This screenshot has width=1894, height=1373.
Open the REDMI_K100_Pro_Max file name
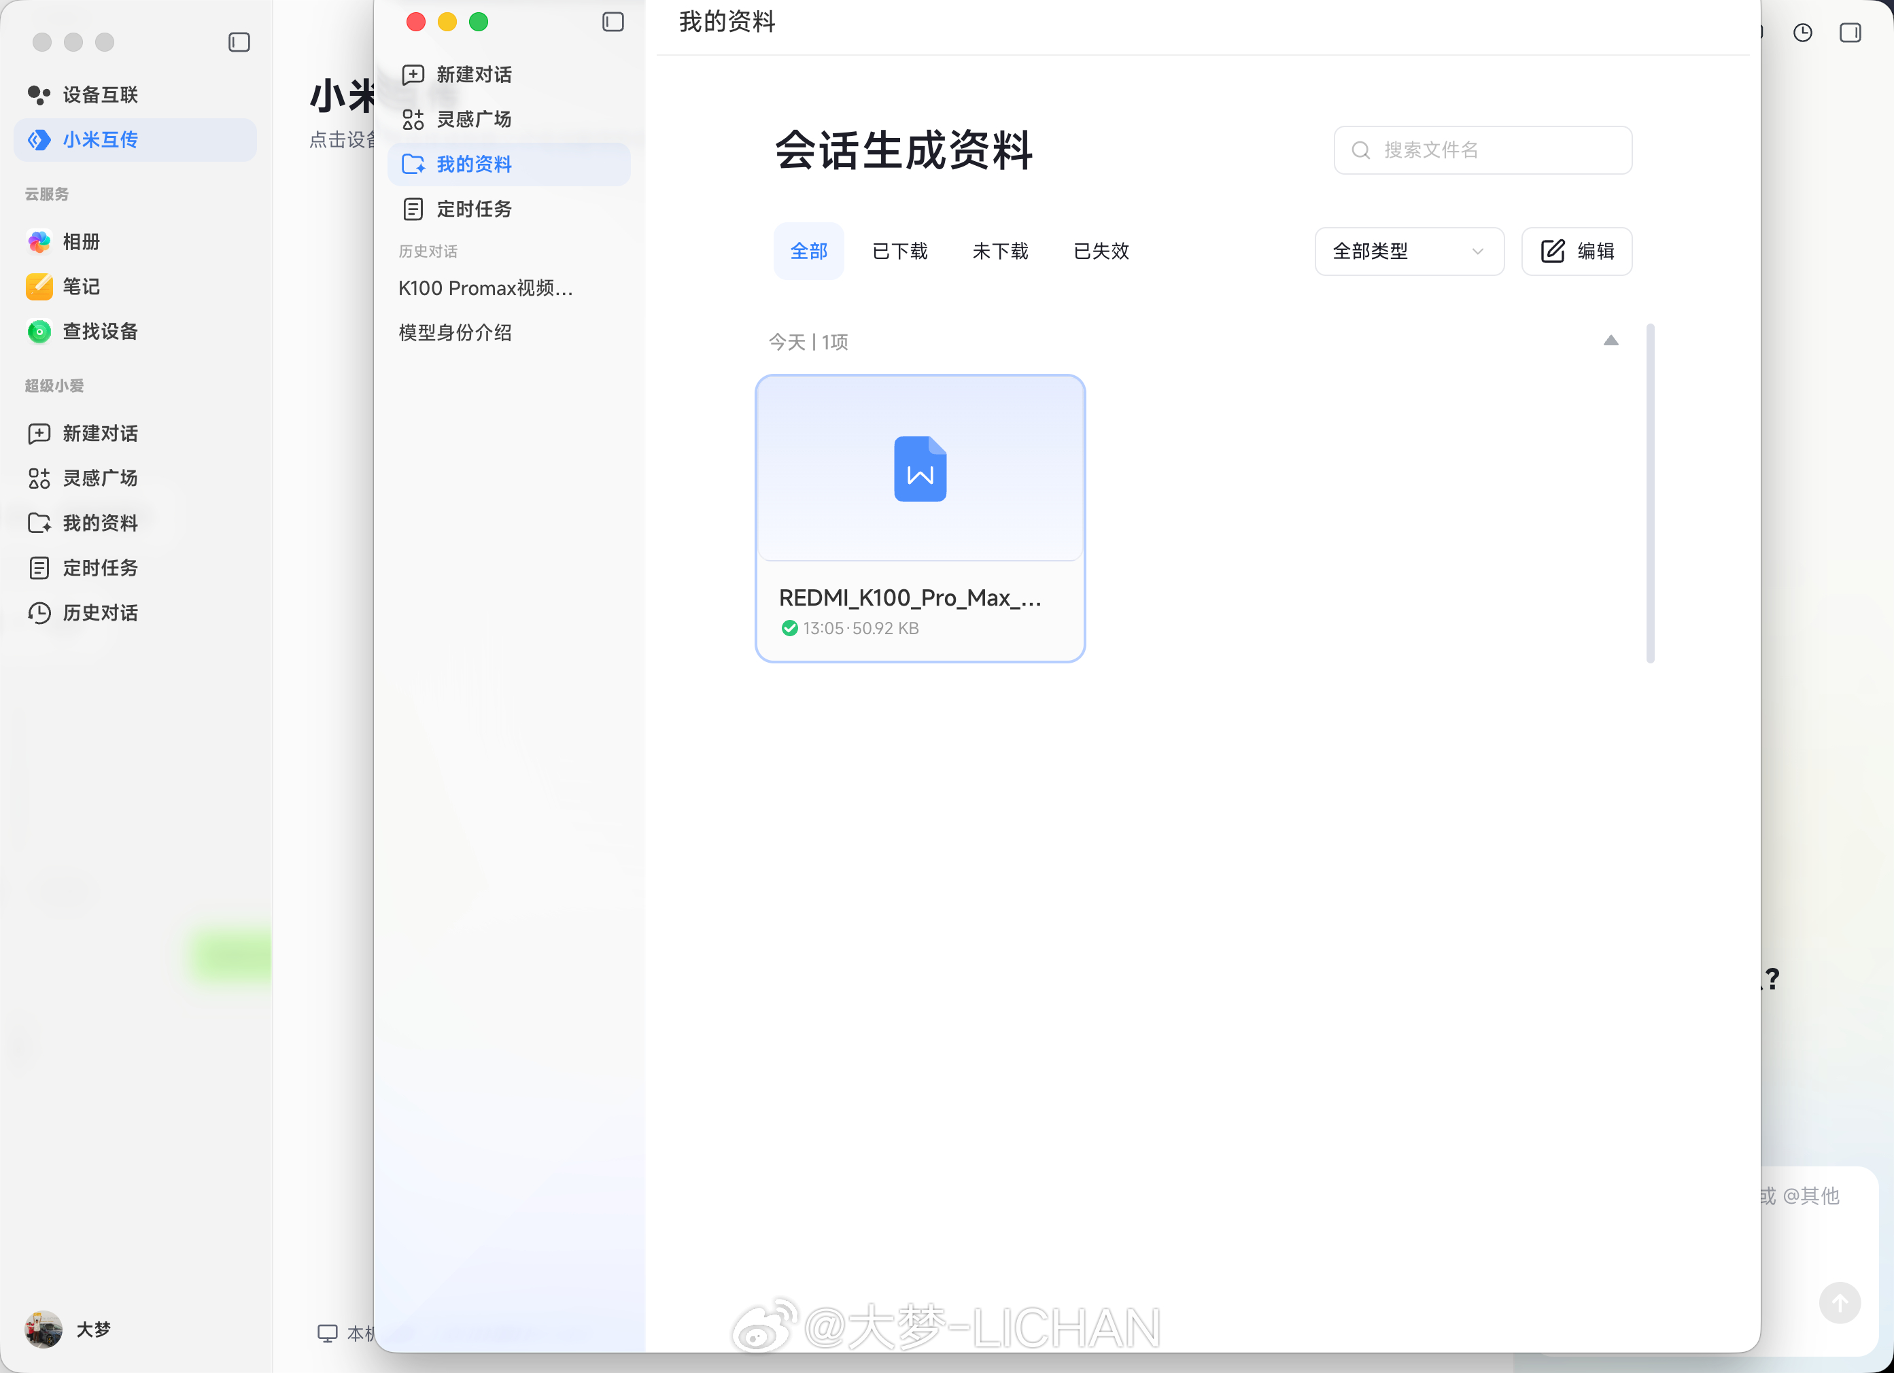[910, 598]
